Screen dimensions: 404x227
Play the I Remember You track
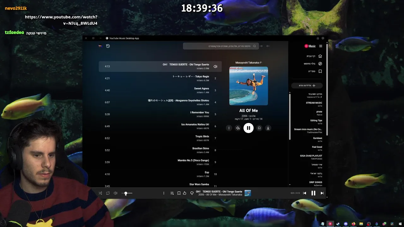click(x=160, y=114)
